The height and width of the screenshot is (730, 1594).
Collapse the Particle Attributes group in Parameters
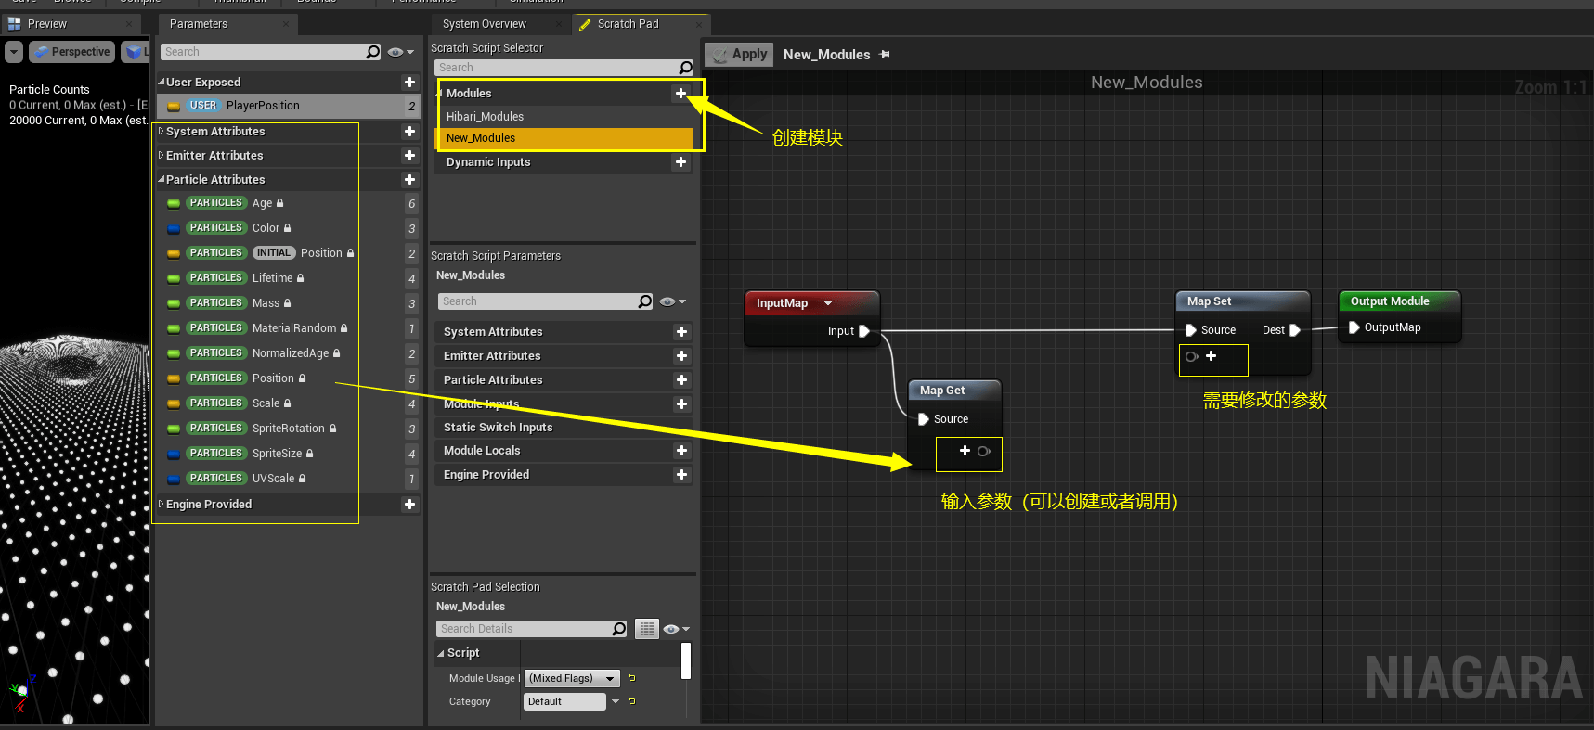pos(161,180)
